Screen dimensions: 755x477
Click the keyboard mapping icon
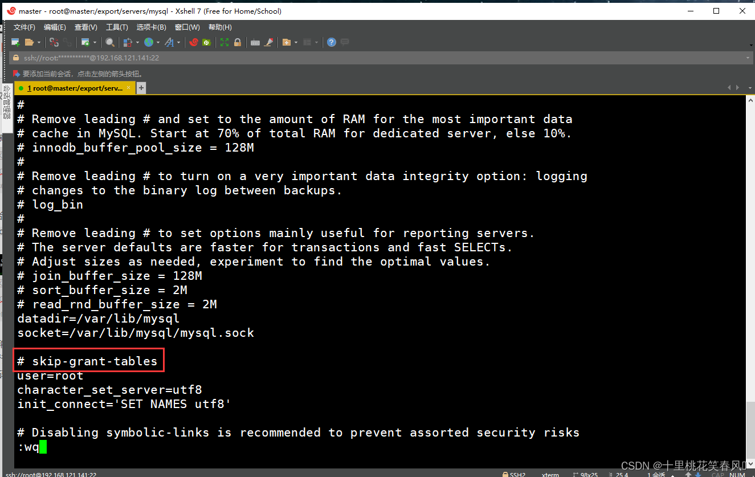point(255,42)
